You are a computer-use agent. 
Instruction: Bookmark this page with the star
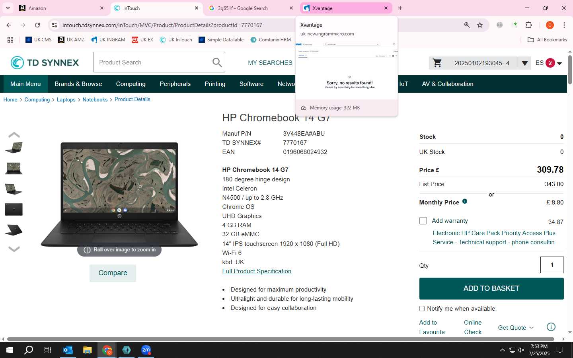[x=480, y=25]
